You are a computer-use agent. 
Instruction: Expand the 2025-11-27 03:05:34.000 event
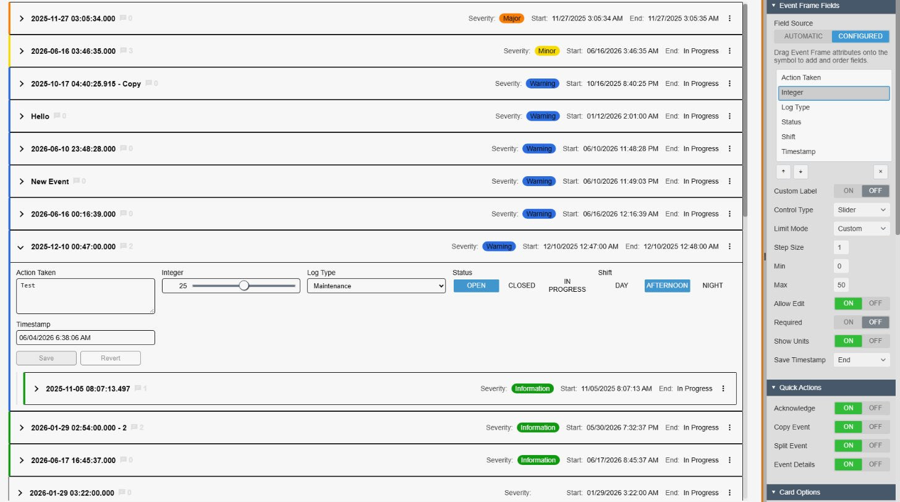click(22, 19)
